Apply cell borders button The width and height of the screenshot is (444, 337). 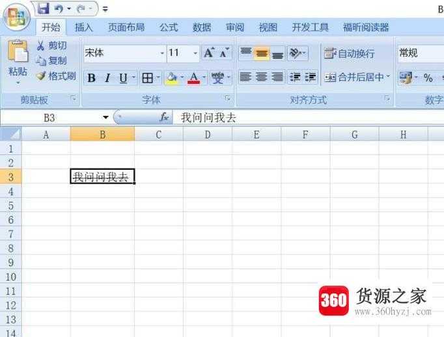click(148, 78)
